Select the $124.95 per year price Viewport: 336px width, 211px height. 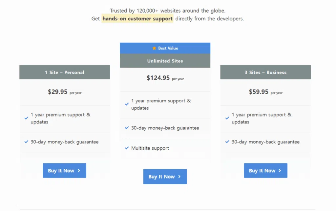coord(165,78)
